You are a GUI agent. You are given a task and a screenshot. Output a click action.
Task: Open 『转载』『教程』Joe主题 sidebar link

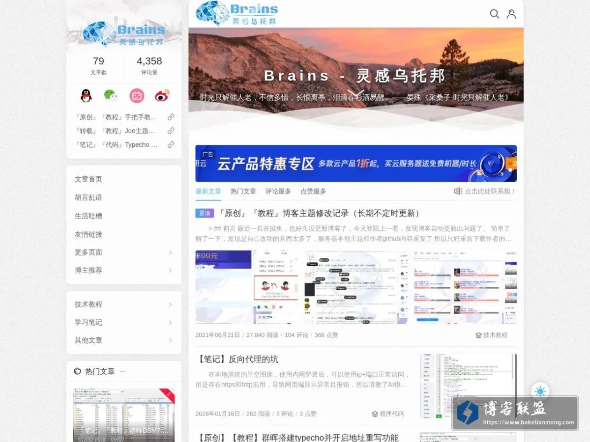[116, 131]
